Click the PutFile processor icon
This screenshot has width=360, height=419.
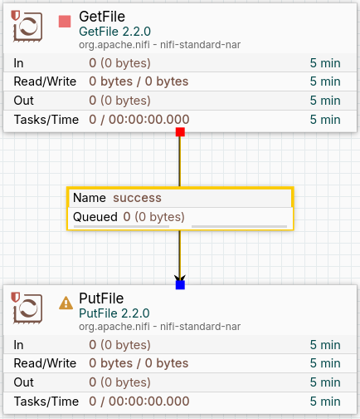click(x=28, y=308)
